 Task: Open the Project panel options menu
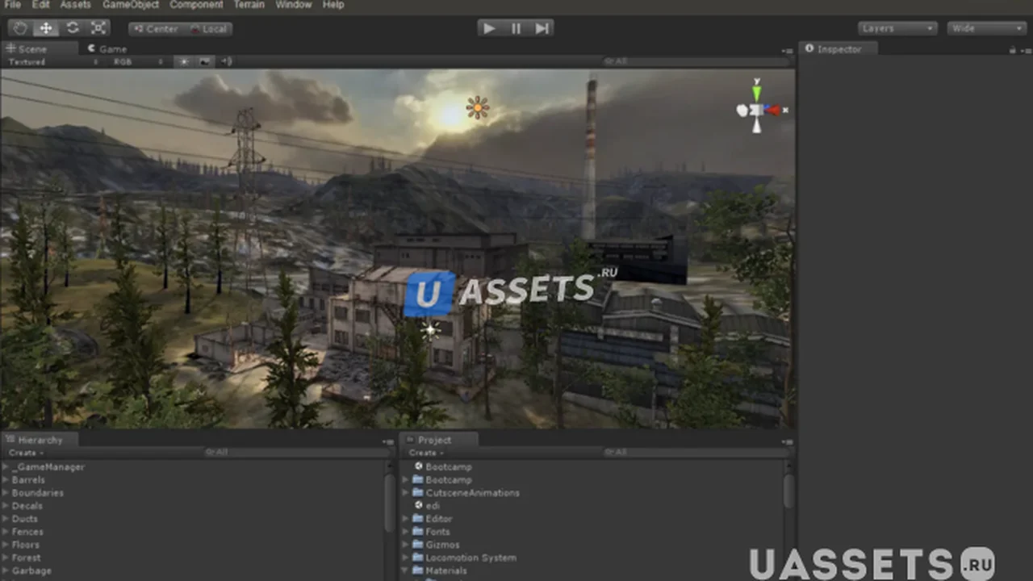[788, 441]
